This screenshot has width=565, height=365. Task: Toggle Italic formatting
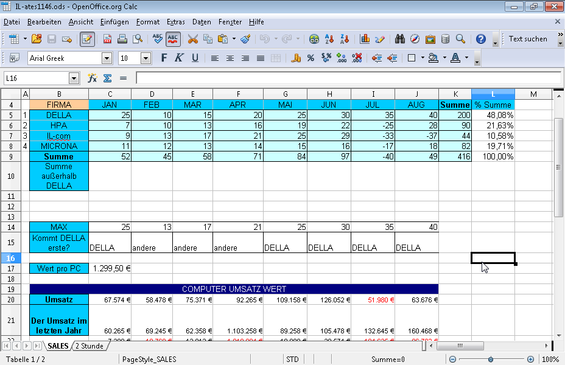[x=179, y=58]
